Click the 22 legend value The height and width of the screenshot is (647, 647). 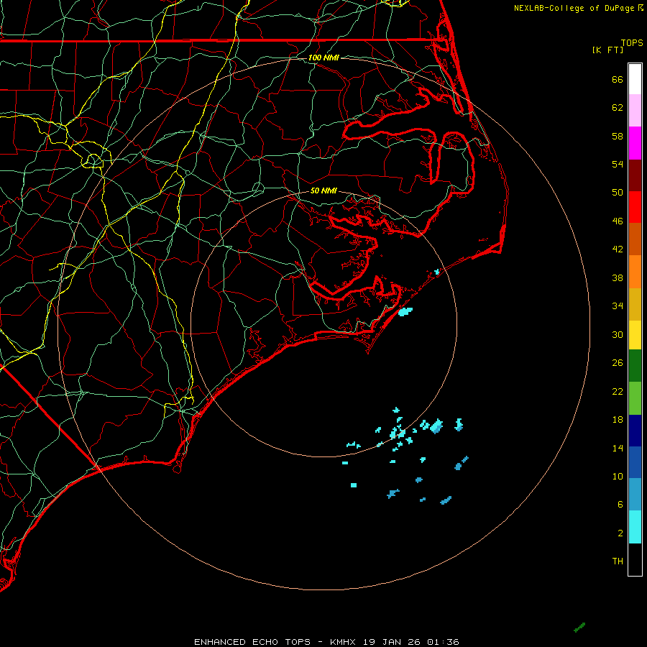tap(618, 391)
